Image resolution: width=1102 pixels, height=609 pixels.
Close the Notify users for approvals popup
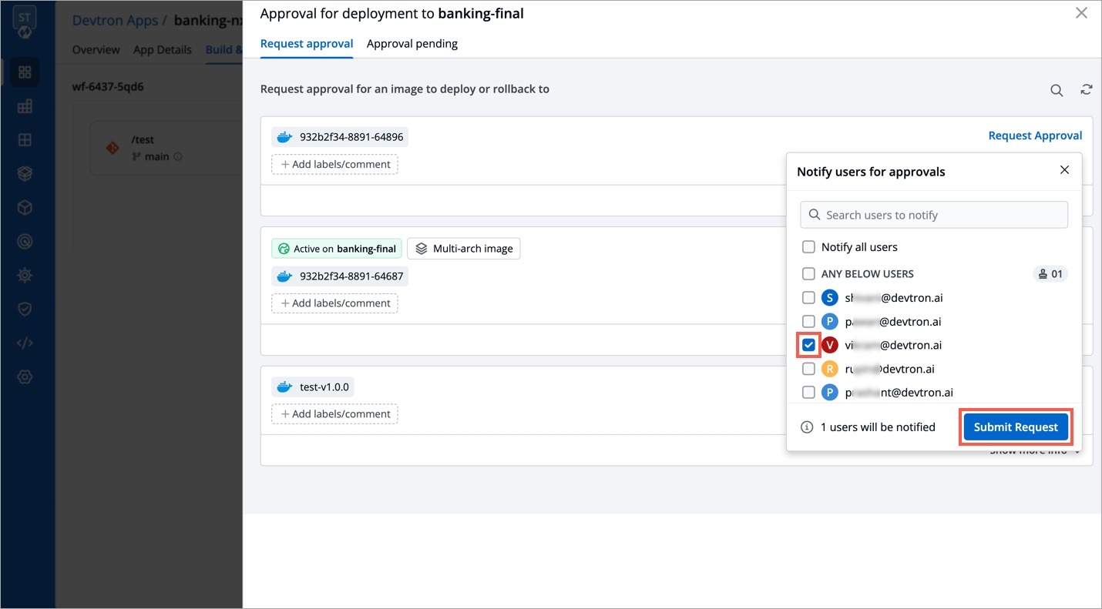pos(1064,170)
